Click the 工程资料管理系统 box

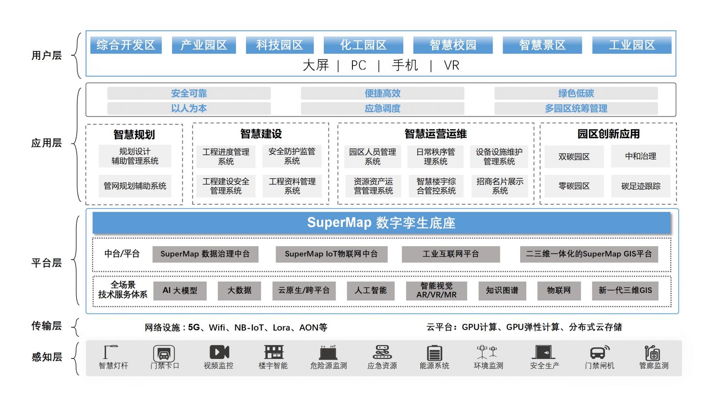[x=292, y=186]
